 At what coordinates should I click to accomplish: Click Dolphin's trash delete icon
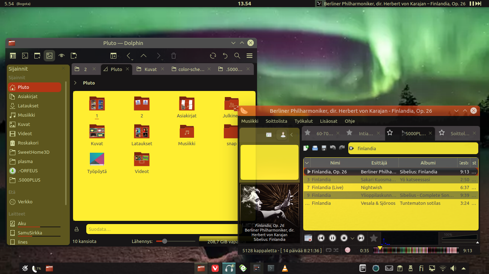point(174,56)
